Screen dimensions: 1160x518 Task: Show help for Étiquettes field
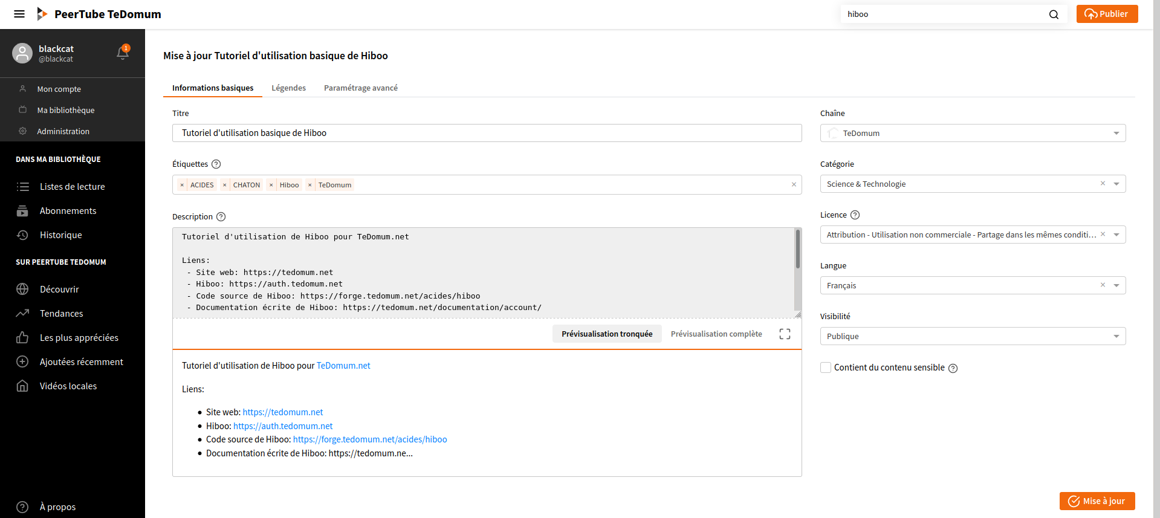pos(216,164)
